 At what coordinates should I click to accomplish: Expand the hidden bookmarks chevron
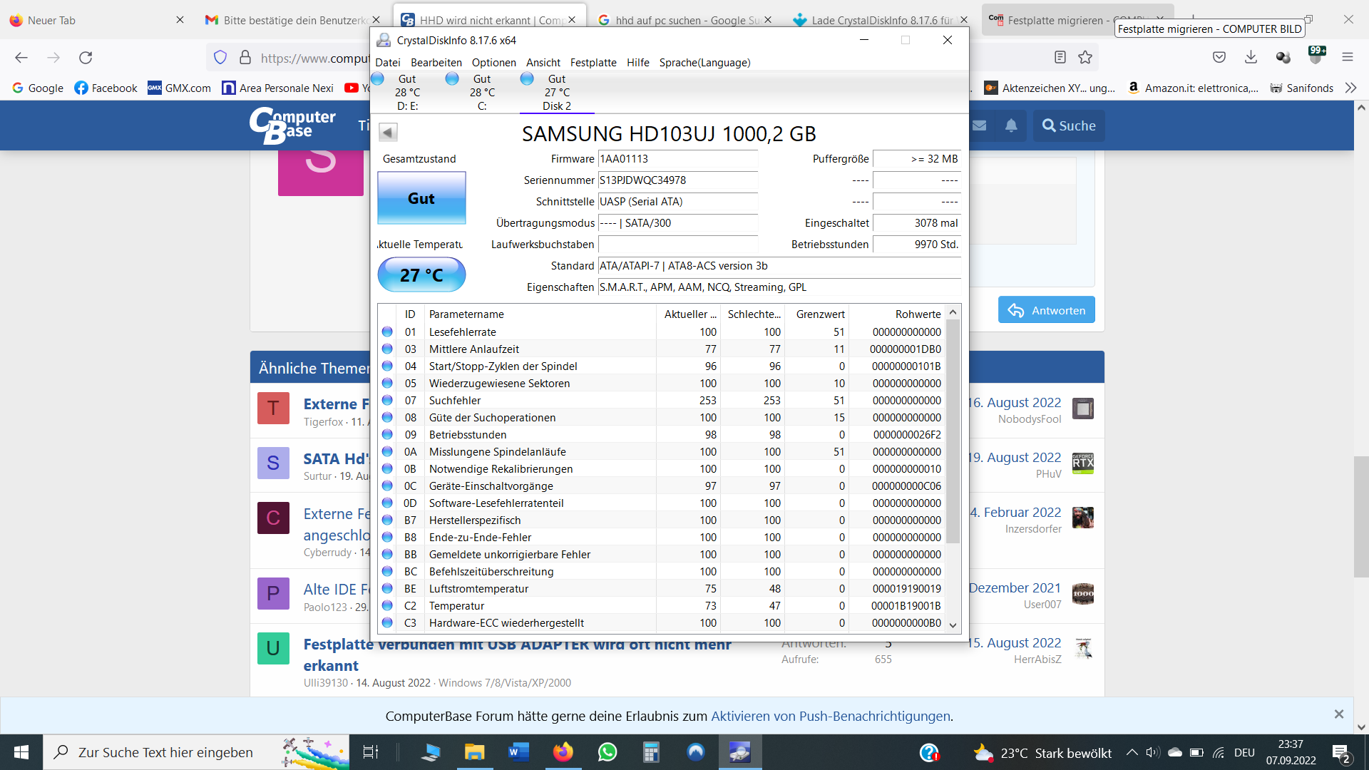(1350, 88)
